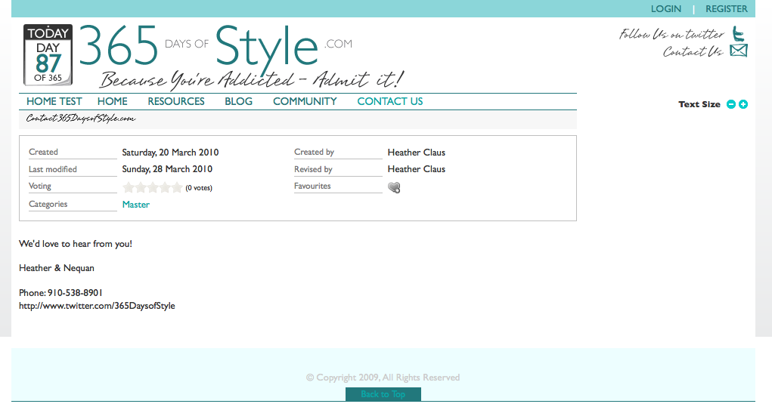The height and width of the screenshot is (407, 772).
Task: Open the RESOURCES menu
Action: point(175,101)
